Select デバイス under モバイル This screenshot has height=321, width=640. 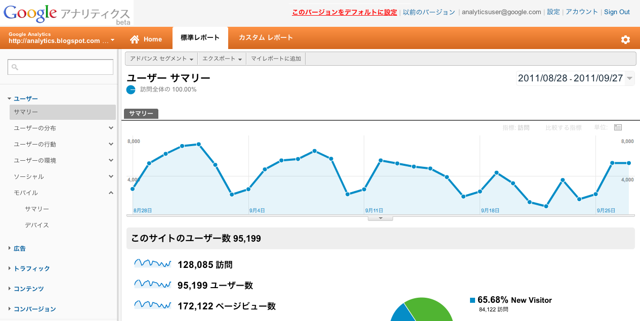(37, 225)
